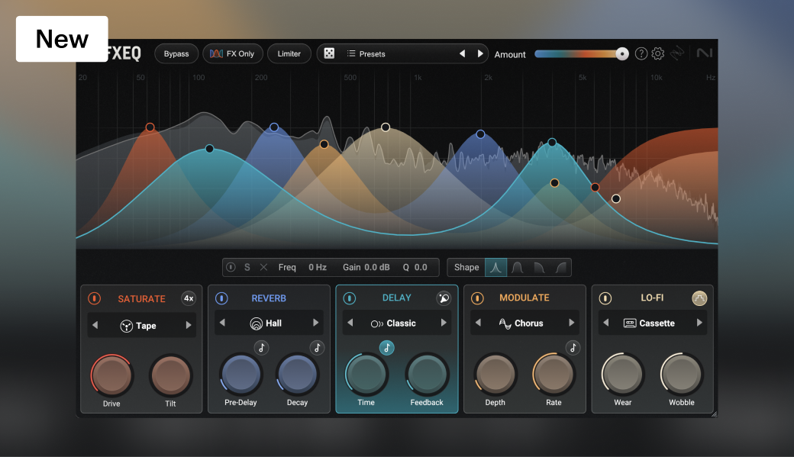
Task: Click the Saturate Drive knob
Action: (x=112, y=376)
